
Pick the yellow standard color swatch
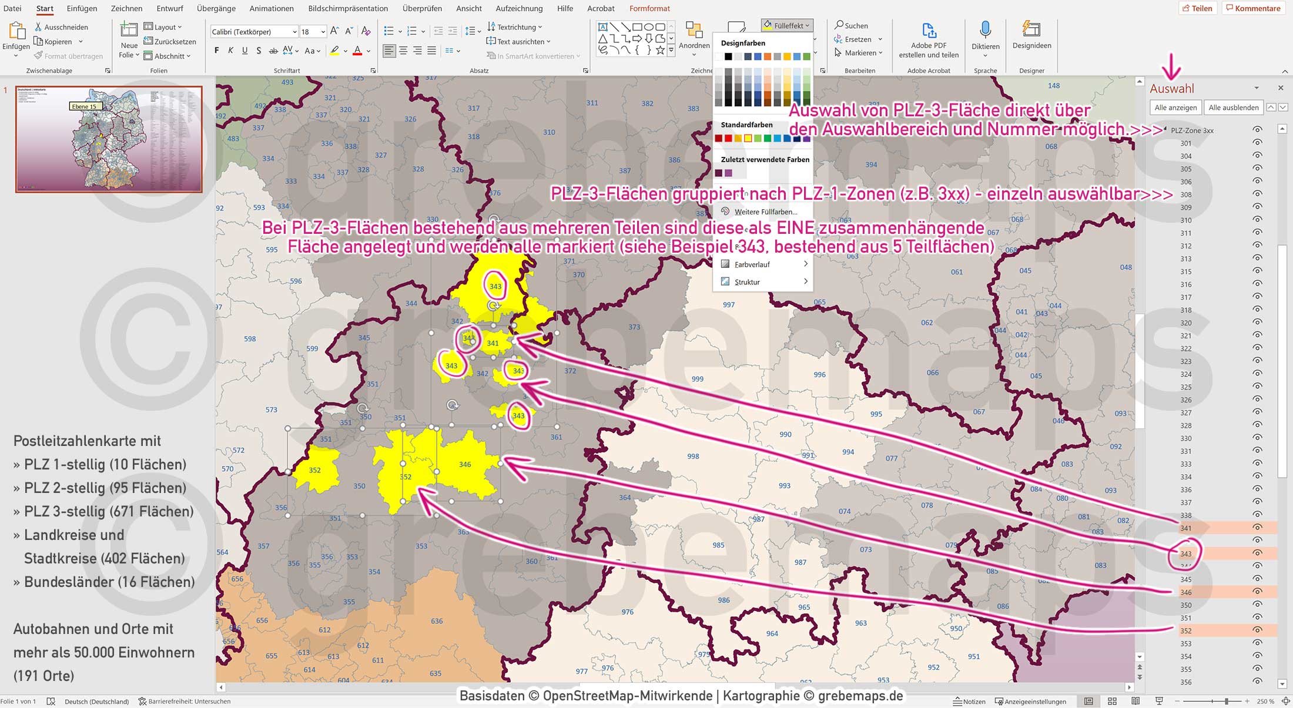pyautogui.click(x=748, y=139)
